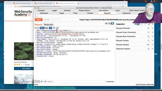Switch to the Response tab
Image resolution: width=162 pixels, height=91 pixels.
coord(49,25)
